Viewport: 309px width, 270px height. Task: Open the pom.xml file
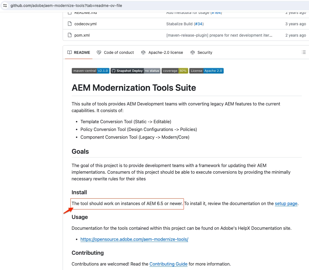[82, 35]
